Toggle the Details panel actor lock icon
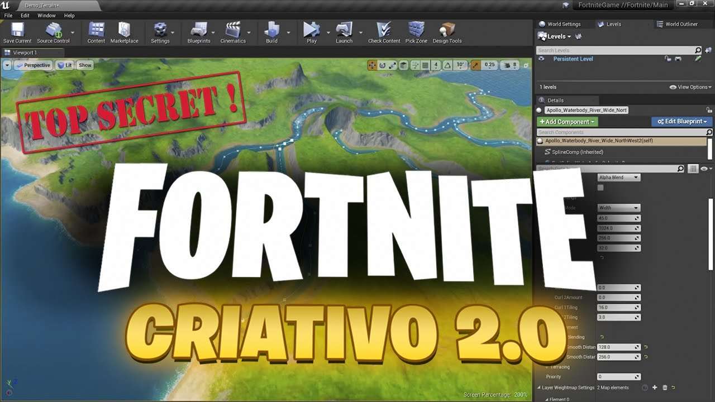Viewport: 715px width, 402px height. click(709, 110)
